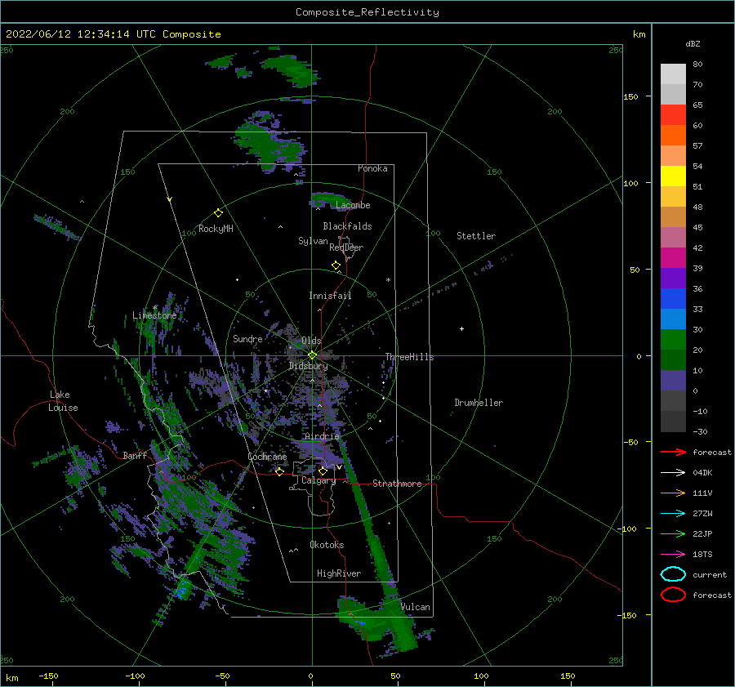Click the red forecast ellipse legend icon
Screen dimensions: 735x687
tap(673, 595)
